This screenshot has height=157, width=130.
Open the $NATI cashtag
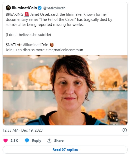click(11, 45)
